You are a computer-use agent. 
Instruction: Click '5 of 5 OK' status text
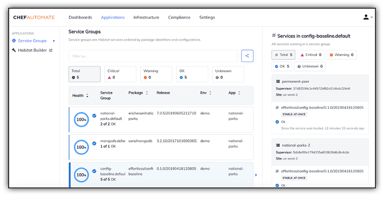tap(108, 180)
